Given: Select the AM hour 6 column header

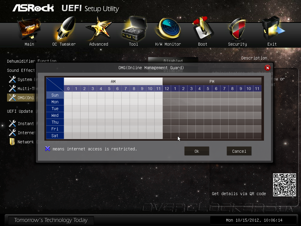Looking at the screenshot, I should tap(118, 89).
